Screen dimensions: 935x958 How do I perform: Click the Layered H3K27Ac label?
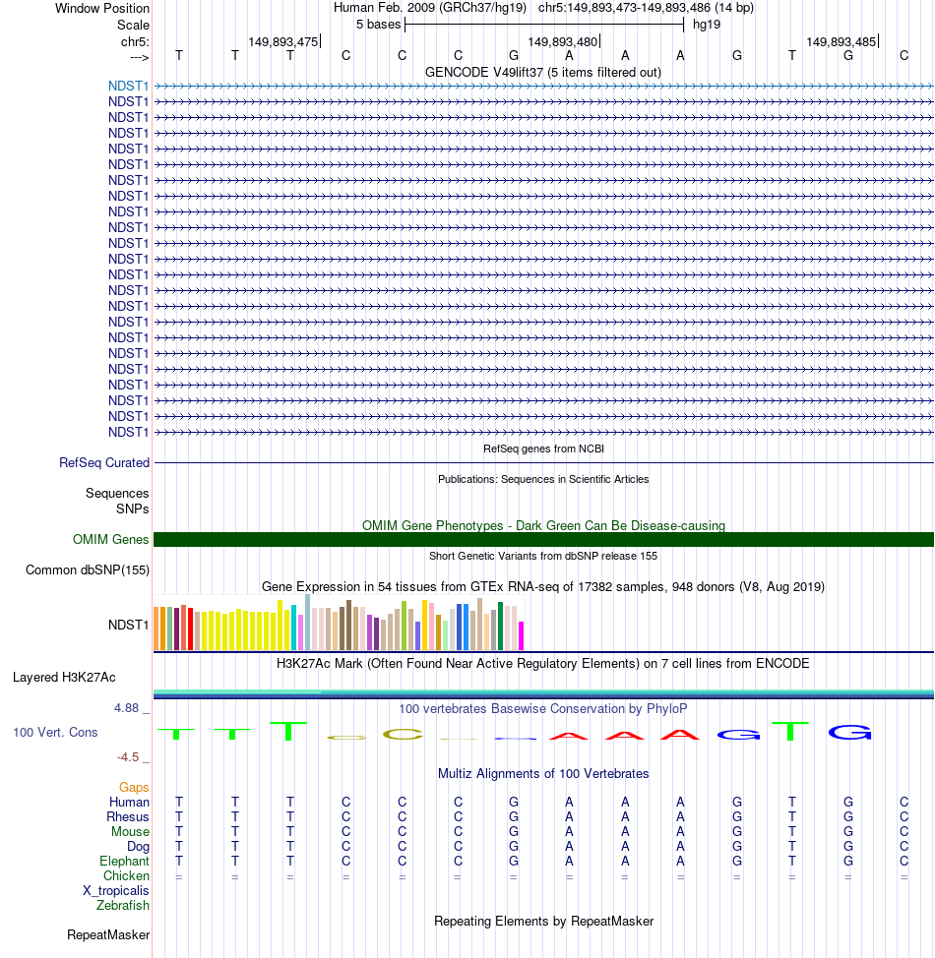click(x=64, y=677)
